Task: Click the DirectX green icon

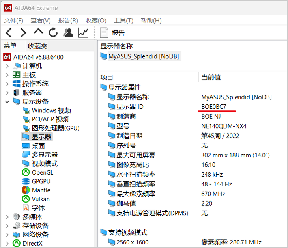Action: pyautogui.click(x=17, y=243)
